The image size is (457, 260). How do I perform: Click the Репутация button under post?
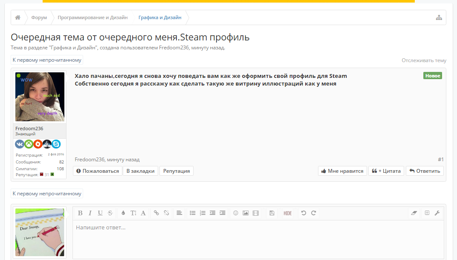click(x=176, y=171)
